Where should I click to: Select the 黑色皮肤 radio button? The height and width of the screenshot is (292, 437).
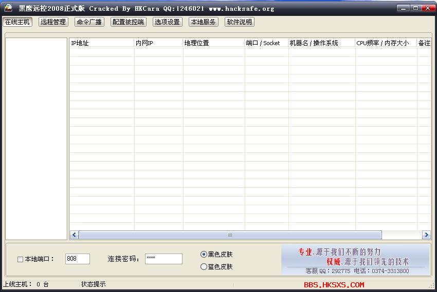coord(204,254)
